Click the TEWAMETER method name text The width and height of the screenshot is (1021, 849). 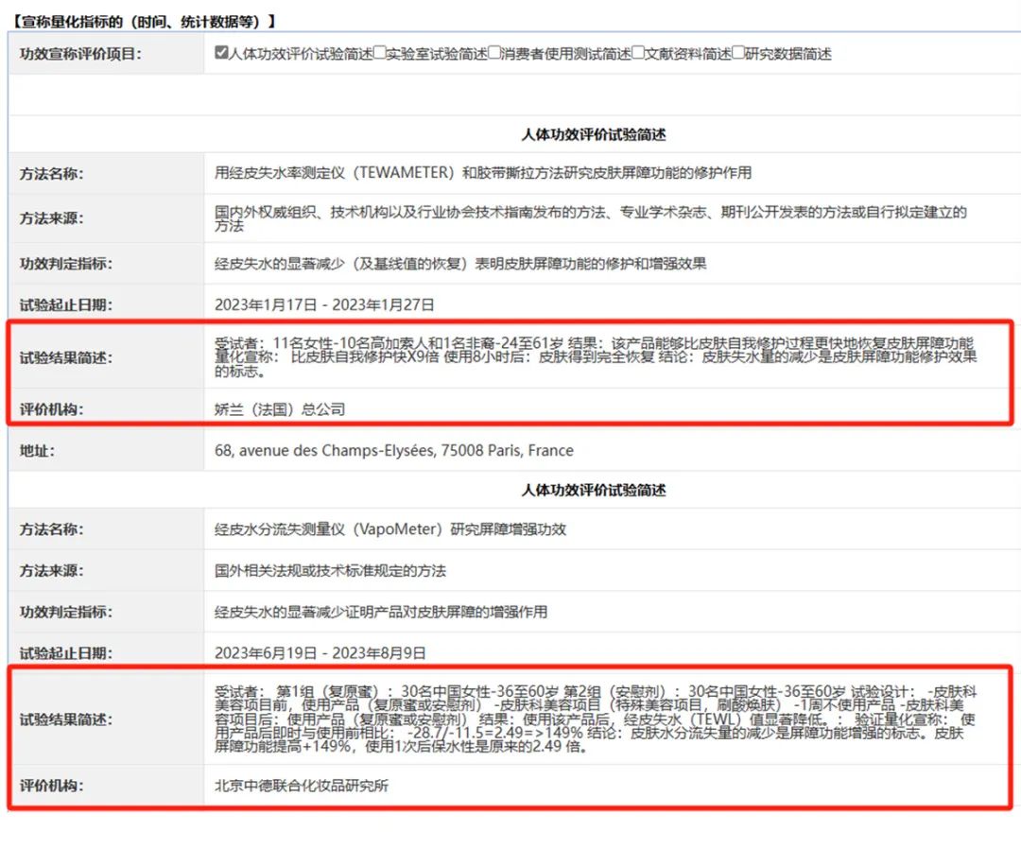pos(482,173)
